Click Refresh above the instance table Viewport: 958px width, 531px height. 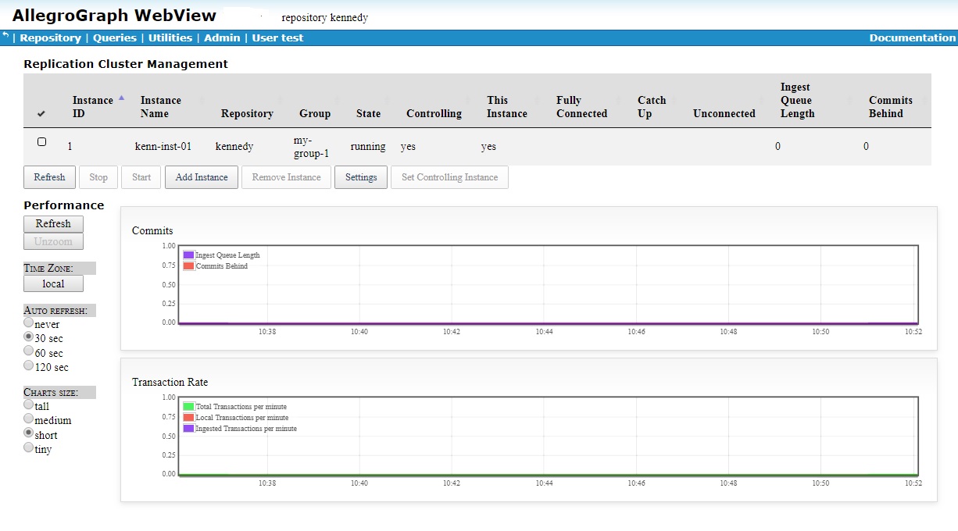49,177
